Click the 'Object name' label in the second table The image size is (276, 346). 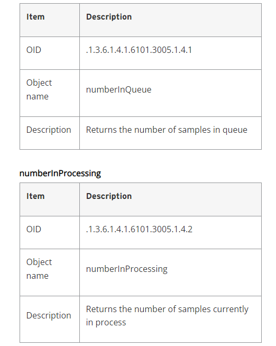[39, 269]
